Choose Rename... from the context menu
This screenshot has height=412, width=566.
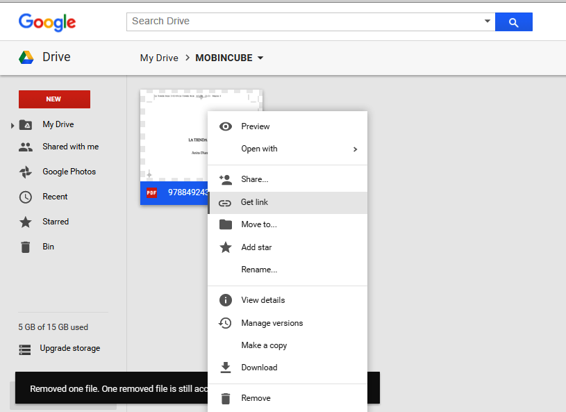coord(288,270)
